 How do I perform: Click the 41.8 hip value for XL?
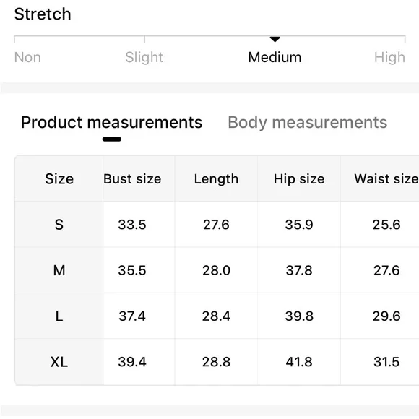point(299,362)
